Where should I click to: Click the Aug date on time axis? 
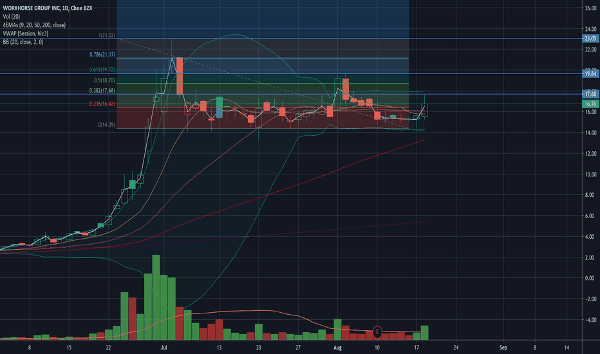pos(337,348)
